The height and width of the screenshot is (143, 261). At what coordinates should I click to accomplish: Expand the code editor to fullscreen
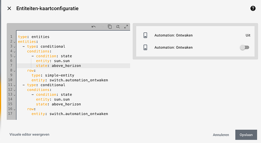126,26
